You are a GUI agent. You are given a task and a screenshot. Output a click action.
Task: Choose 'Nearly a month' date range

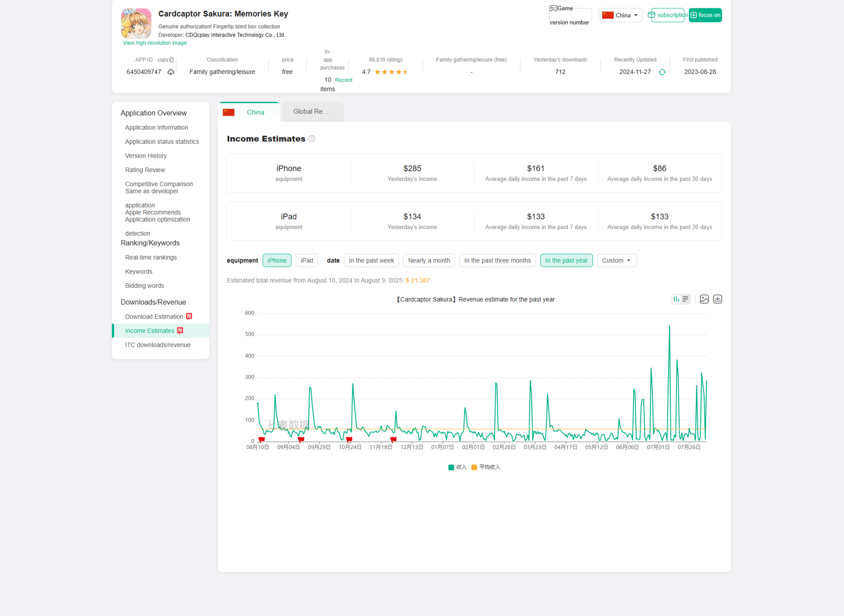[429, 261]
